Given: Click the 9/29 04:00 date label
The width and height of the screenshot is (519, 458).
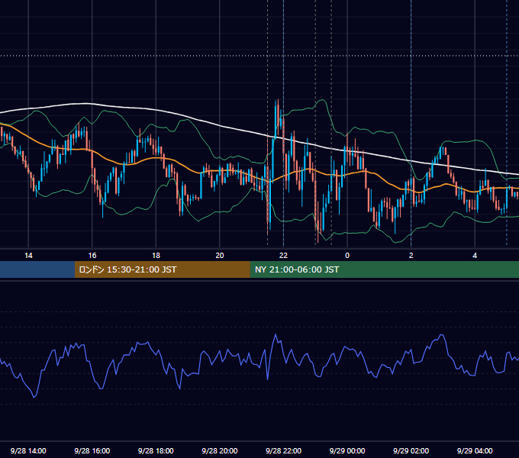Looking at the screenshot, I should [475, 450].
